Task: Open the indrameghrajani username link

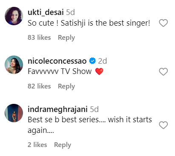Action: 57,109
